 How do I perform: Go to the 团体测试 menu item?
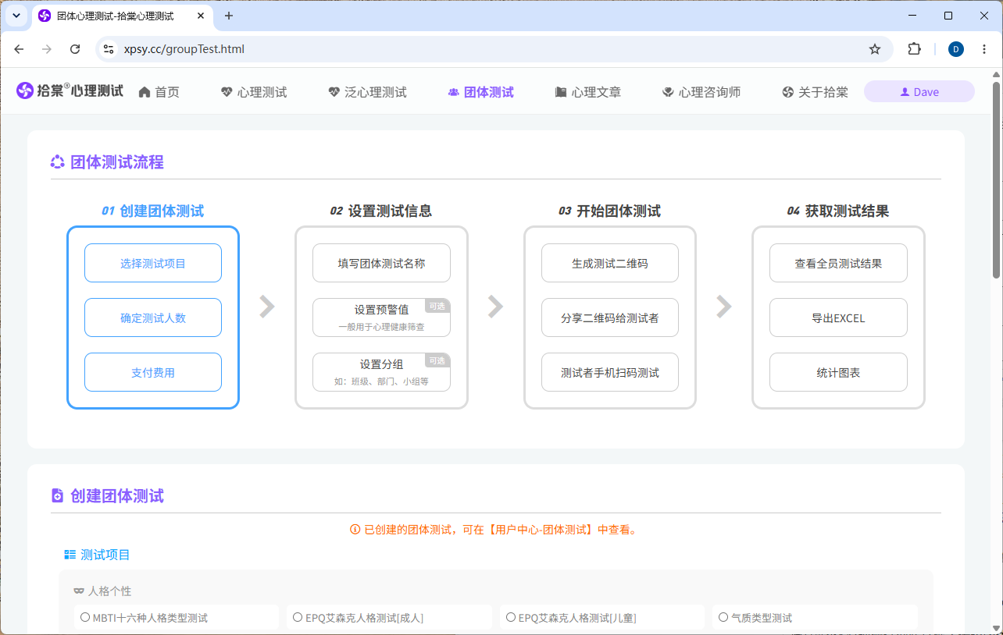click(x=481, y=92)
